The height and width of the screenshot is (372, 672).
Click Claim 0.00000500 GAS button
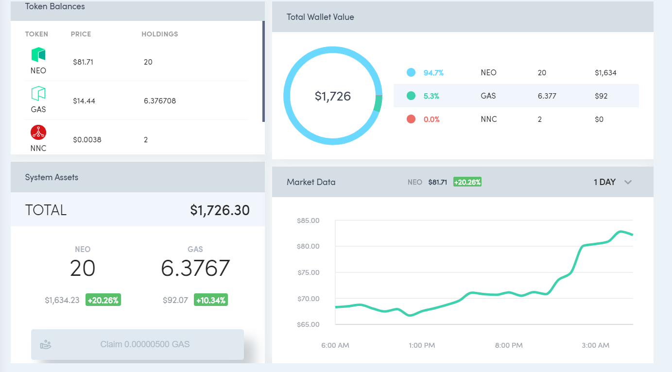[138, 345]
